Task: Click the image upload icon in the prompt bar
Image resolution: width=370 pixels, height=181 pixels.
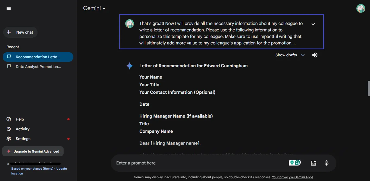Action: point(313,163)
